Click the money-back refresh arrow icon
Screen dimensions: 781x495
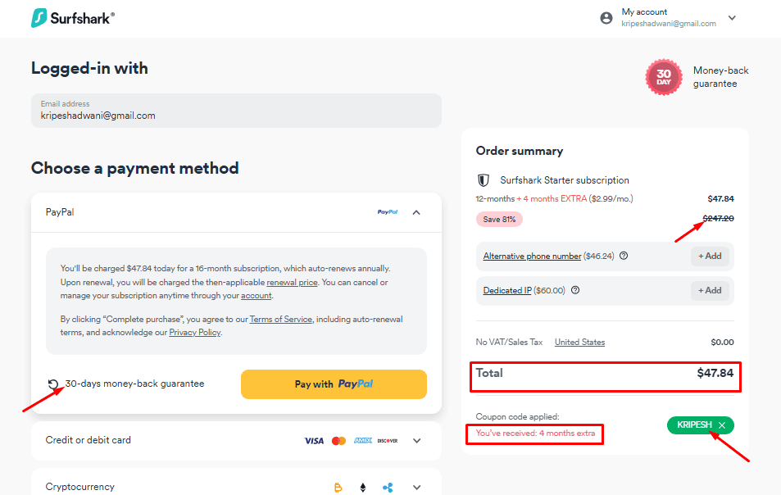click(54, 384)
